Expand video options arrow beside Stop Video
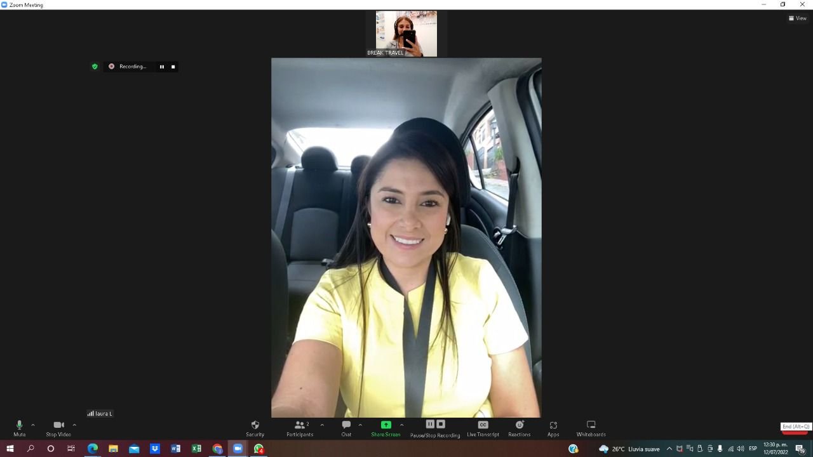The height and width of the screenshot is (457, 813). (x=74, y=425)
